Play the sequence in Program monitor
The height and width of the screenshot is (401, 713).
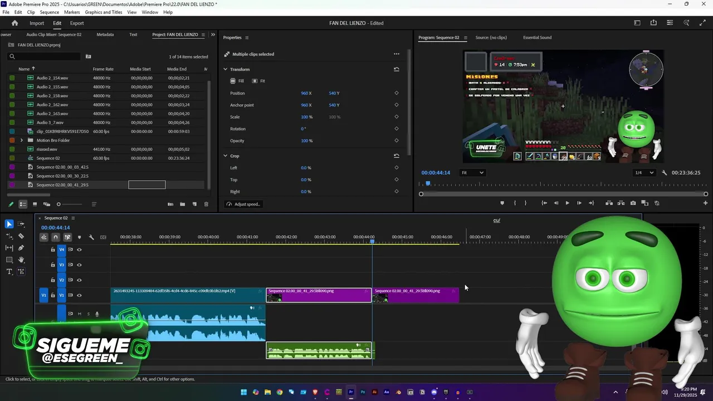[x=567, y=203]
